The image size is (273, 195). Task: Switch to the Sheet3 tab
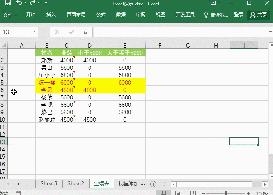pyautogui.click(x=49, y=184)
